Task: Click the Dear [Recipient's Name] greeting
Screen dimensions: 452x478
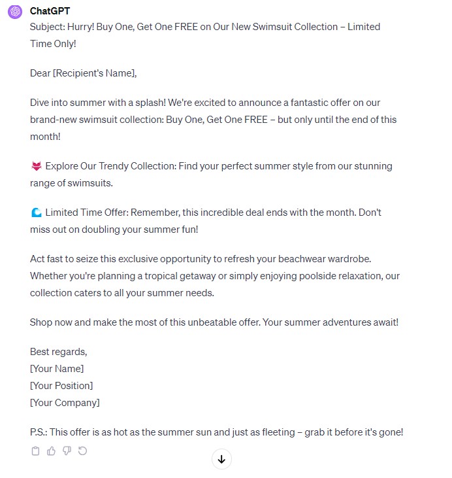Action: [x=84, y=73]
